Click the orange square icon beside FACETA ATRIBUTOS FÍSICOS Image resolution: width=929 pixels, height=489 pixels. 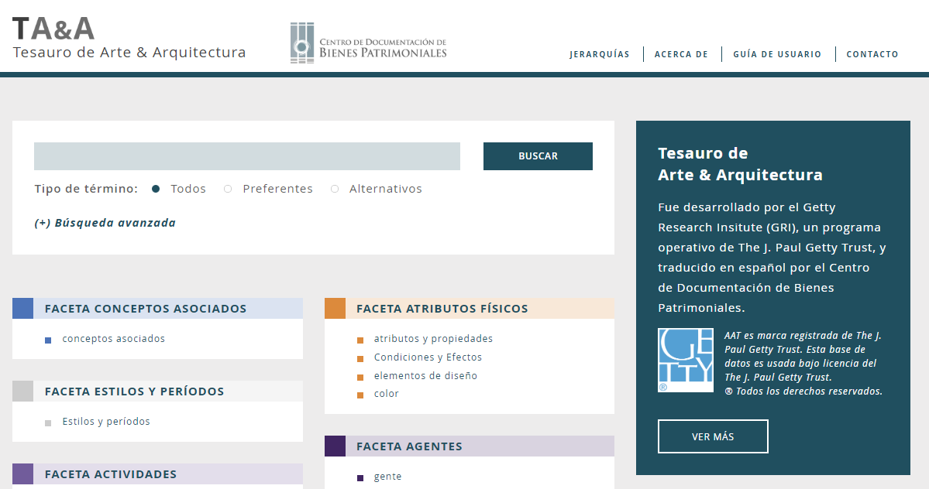335,308
